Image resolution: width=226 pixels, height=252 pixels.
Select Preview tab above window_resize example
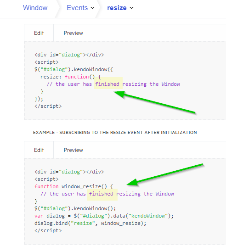pos(73,150)
